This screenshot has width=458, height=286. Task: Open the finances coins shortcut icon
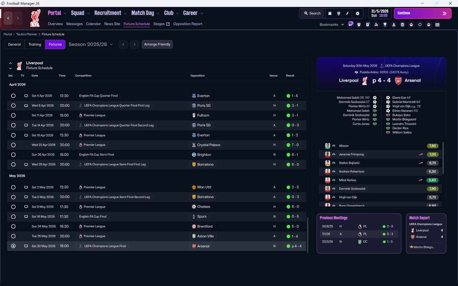403,25
